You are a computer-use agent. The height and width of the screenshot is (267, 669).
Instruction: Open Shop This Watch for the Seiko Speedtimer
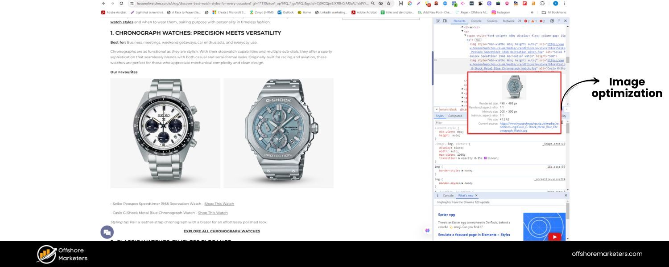click(219, 203)
